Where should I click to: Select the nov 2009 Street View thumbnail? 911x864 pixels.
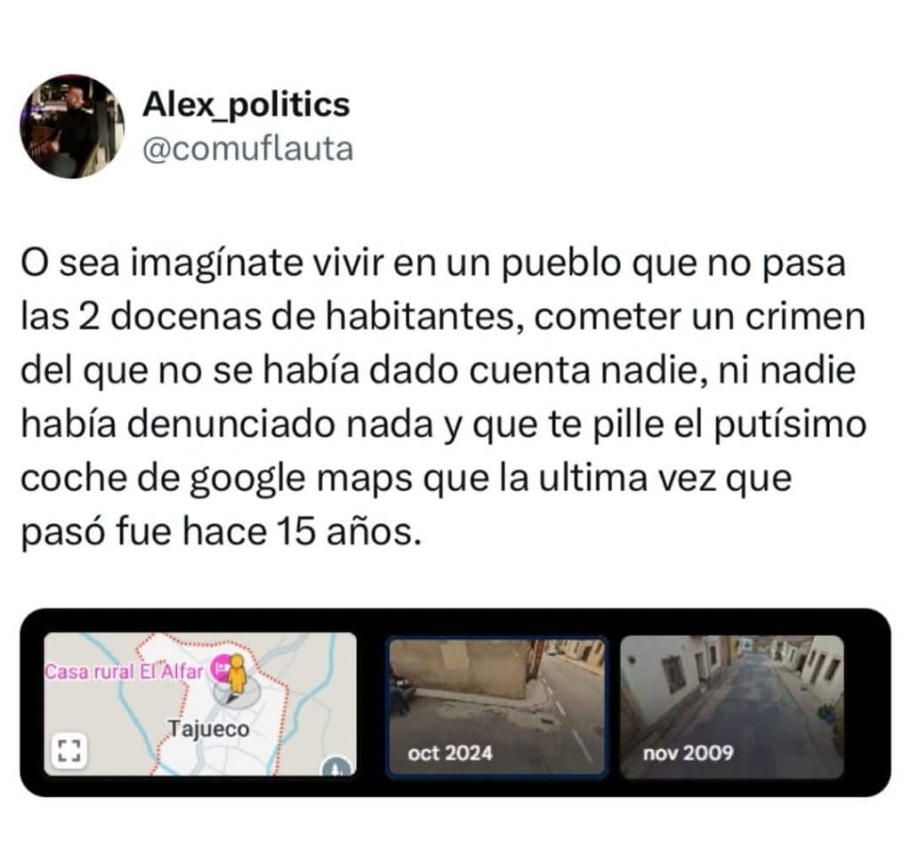click(731, 707)
